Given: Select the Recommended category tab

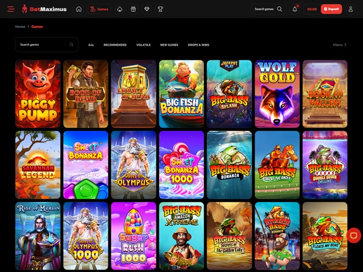Looking at the screenshot, I should pyautogui.click(x=115, y=45).
